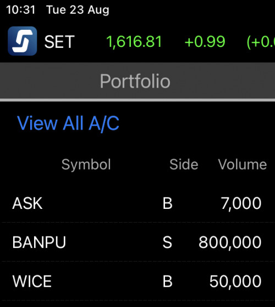Select the BANPU volume 800,000

(230, 243)
